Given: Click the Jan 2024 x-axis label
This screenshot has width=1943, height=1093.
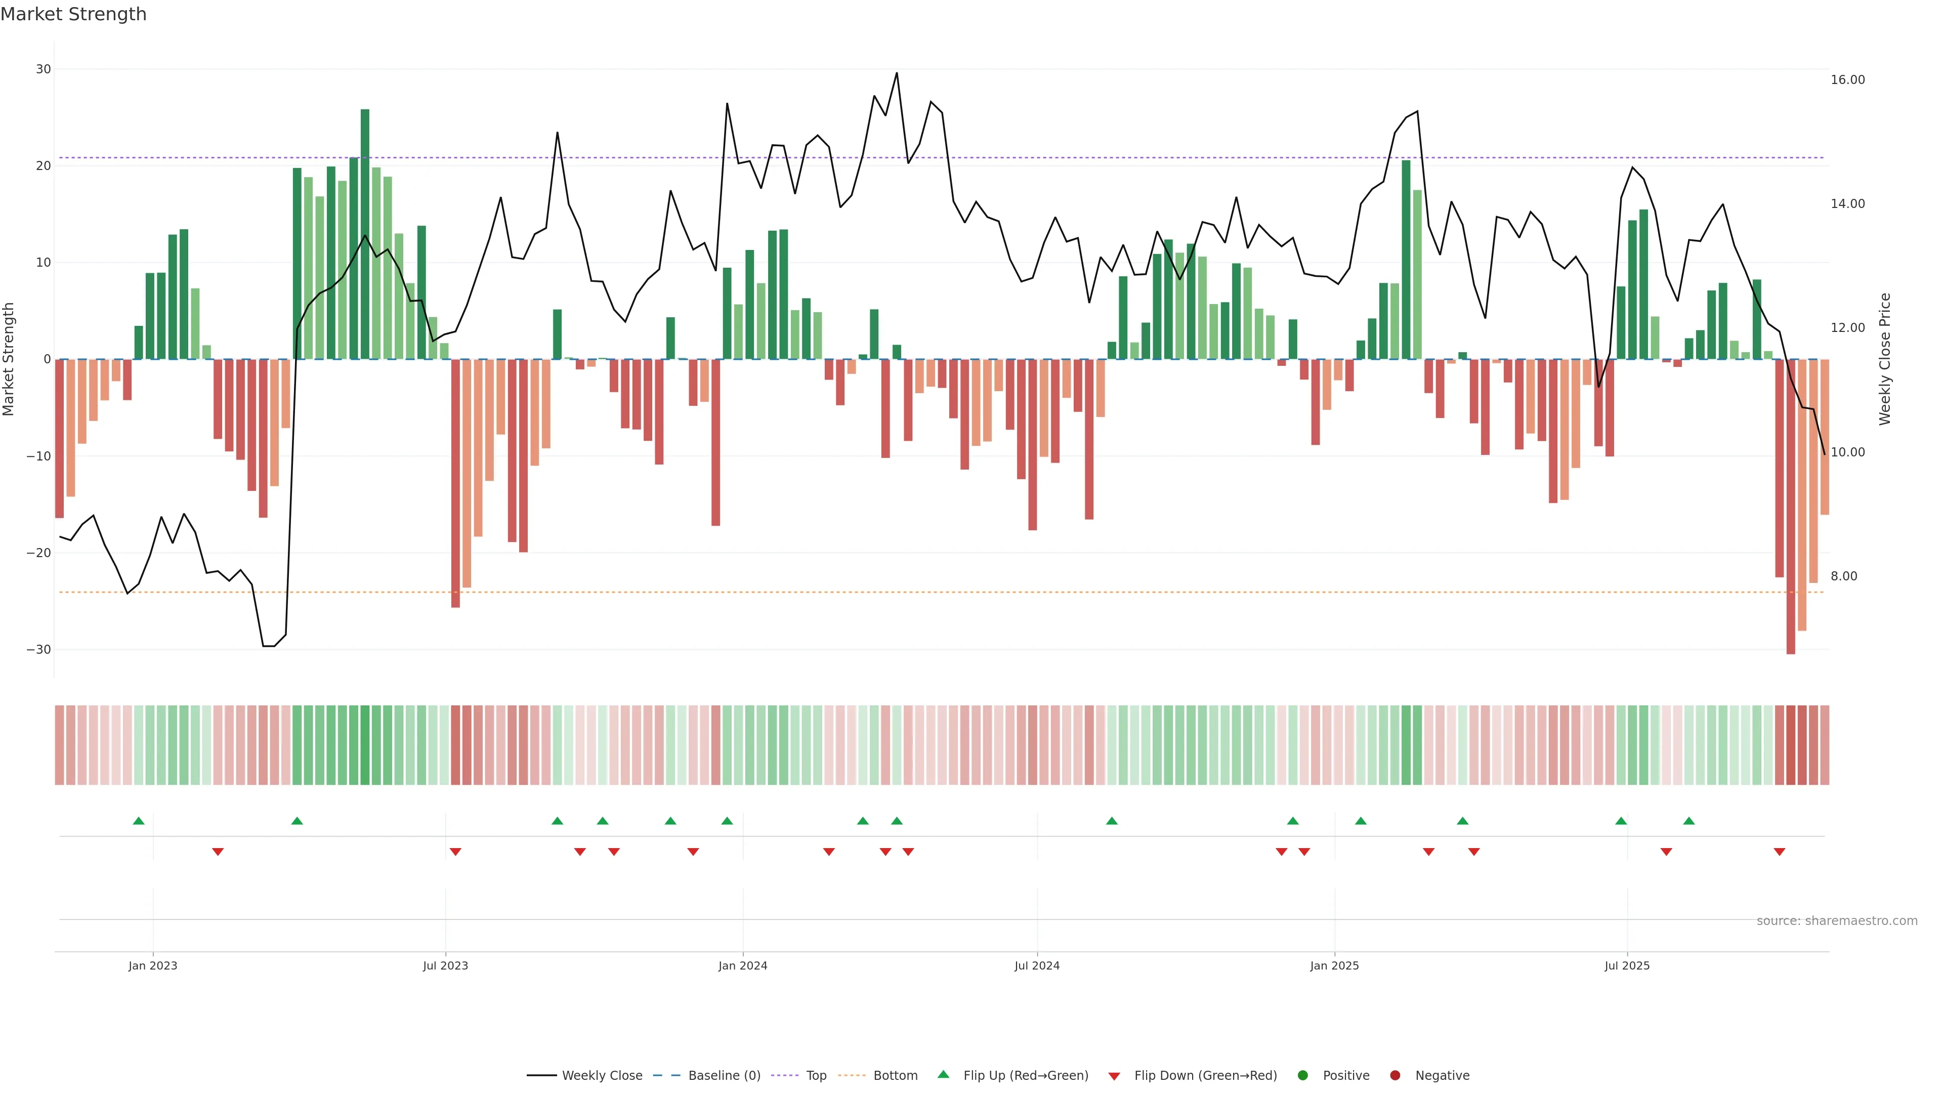Looking at the screenshot, I should (742, 965).
